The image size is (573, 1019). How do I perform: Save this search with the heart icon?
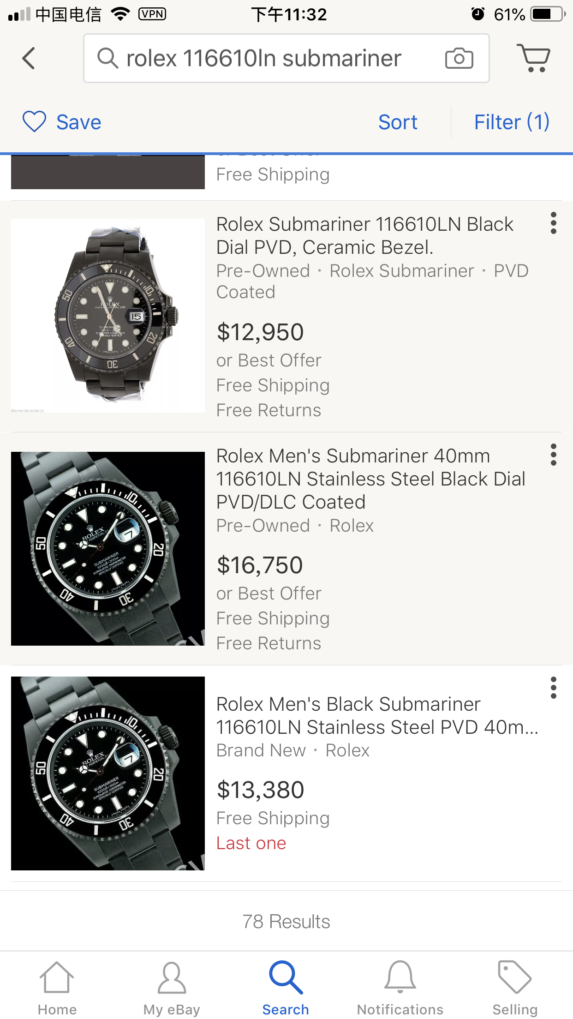tap(35, 122)
